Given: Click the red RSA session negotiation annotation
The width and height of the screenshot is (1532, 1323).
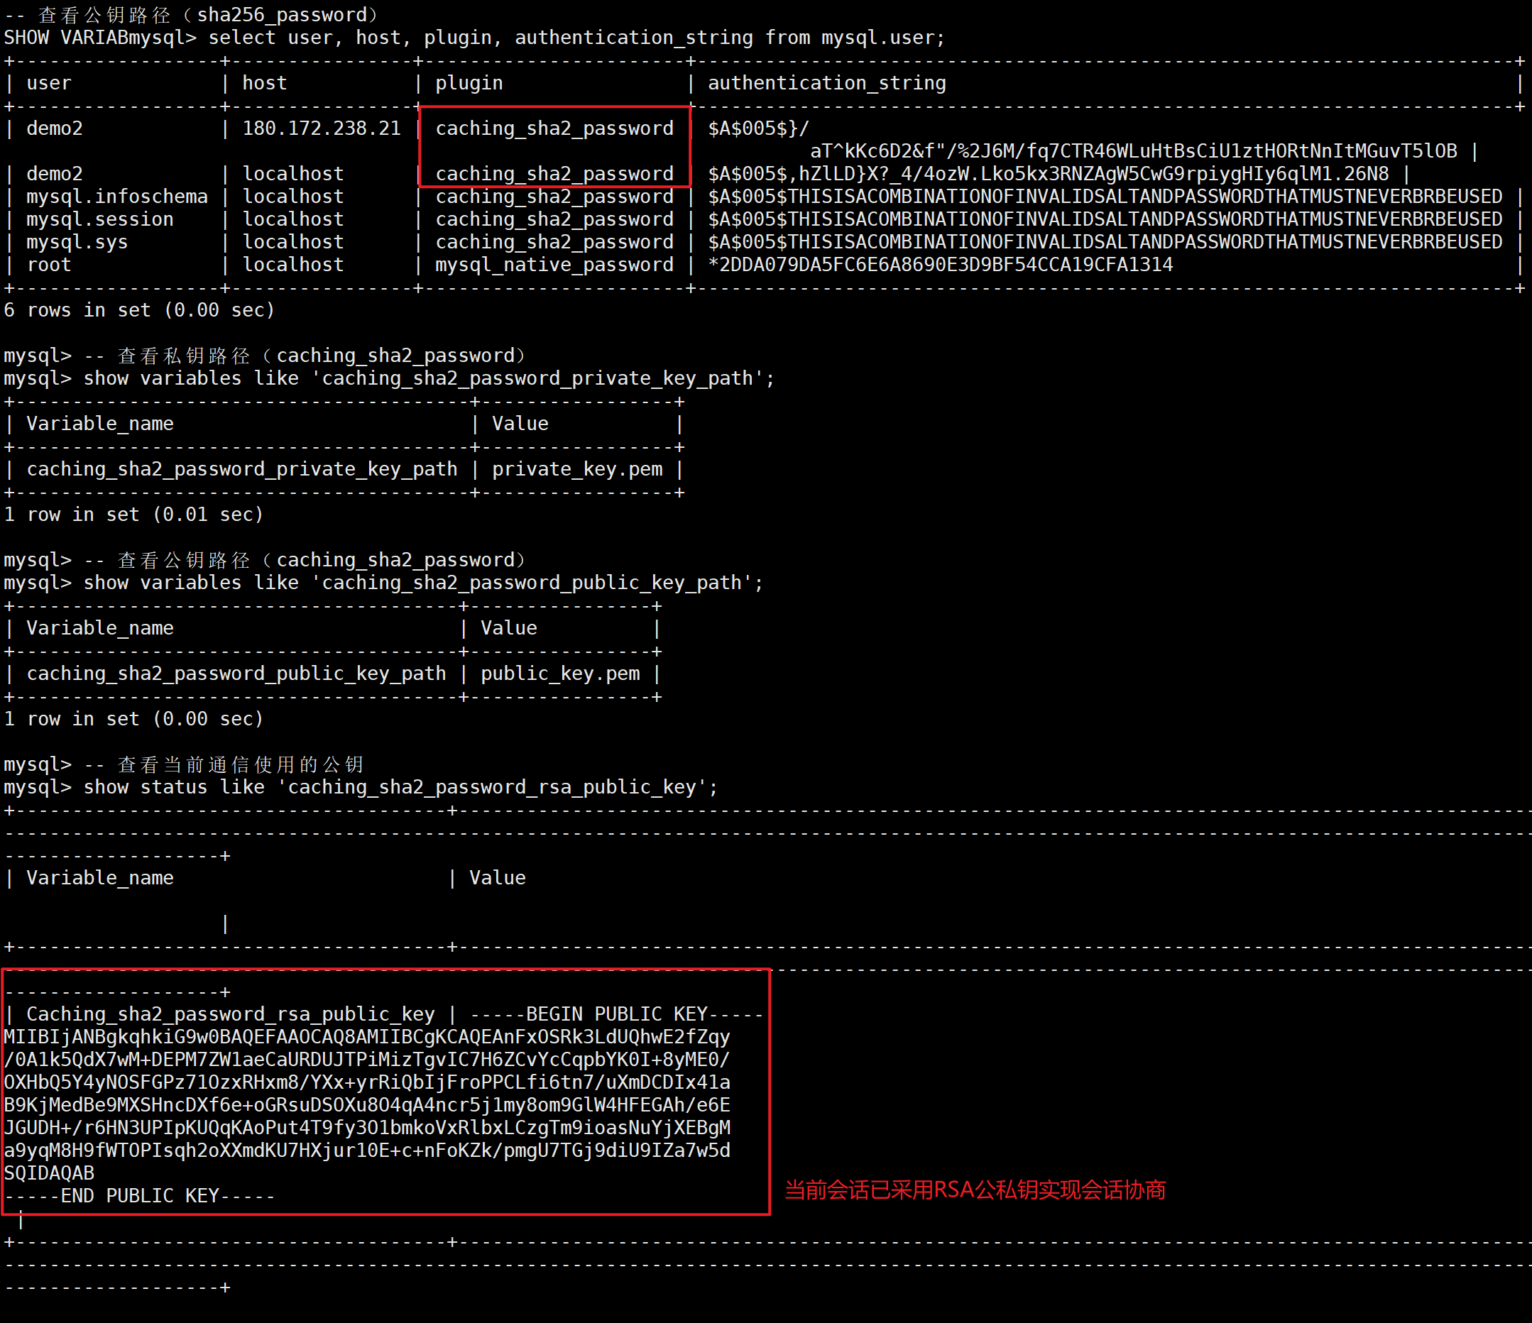Looking at the screenshot, I should click(x=975, y=1190).
